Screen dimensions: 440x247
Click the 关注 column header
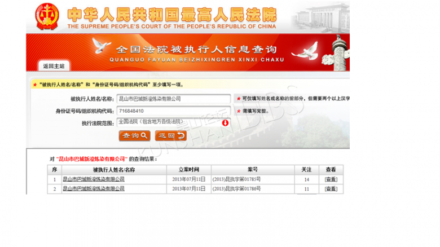306,169
